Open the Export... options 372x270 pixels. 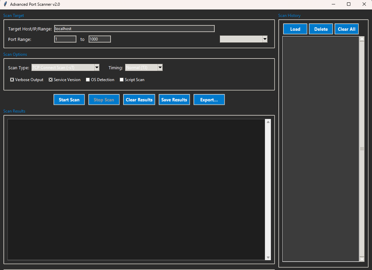(x=209, y=100)
